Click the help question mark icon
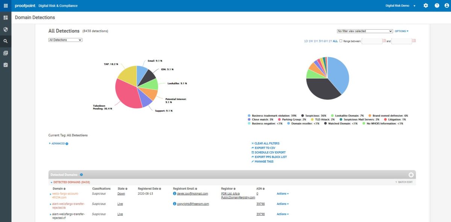The width and height of the screenshot is (451, 222). point(437,6)
